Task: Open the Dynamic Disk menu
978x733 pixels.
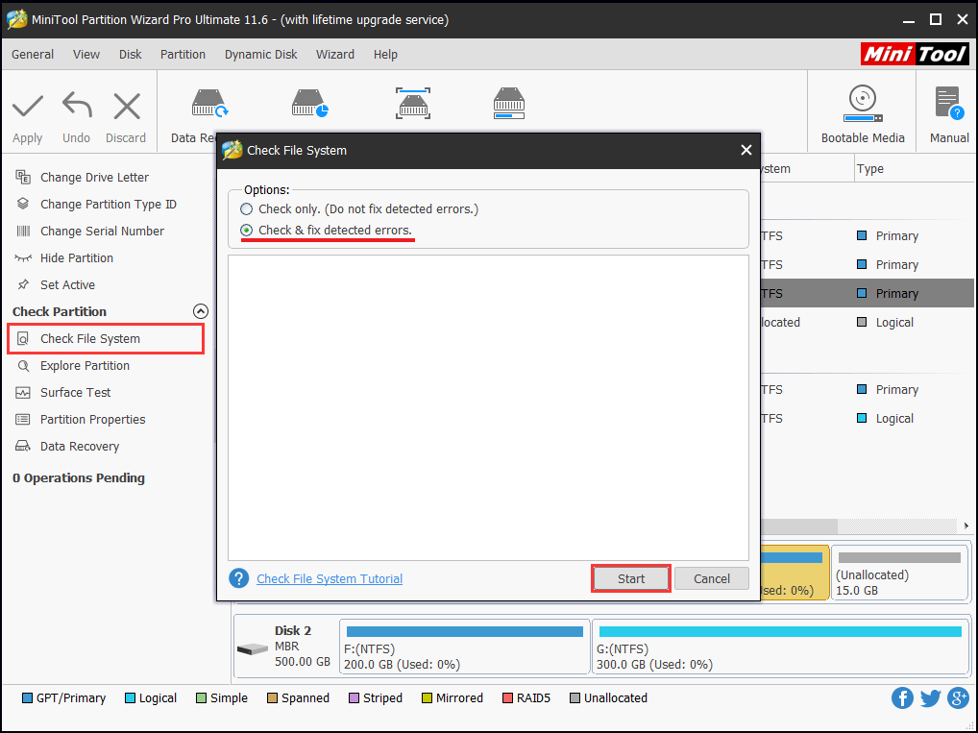Action: coord(260,54)
